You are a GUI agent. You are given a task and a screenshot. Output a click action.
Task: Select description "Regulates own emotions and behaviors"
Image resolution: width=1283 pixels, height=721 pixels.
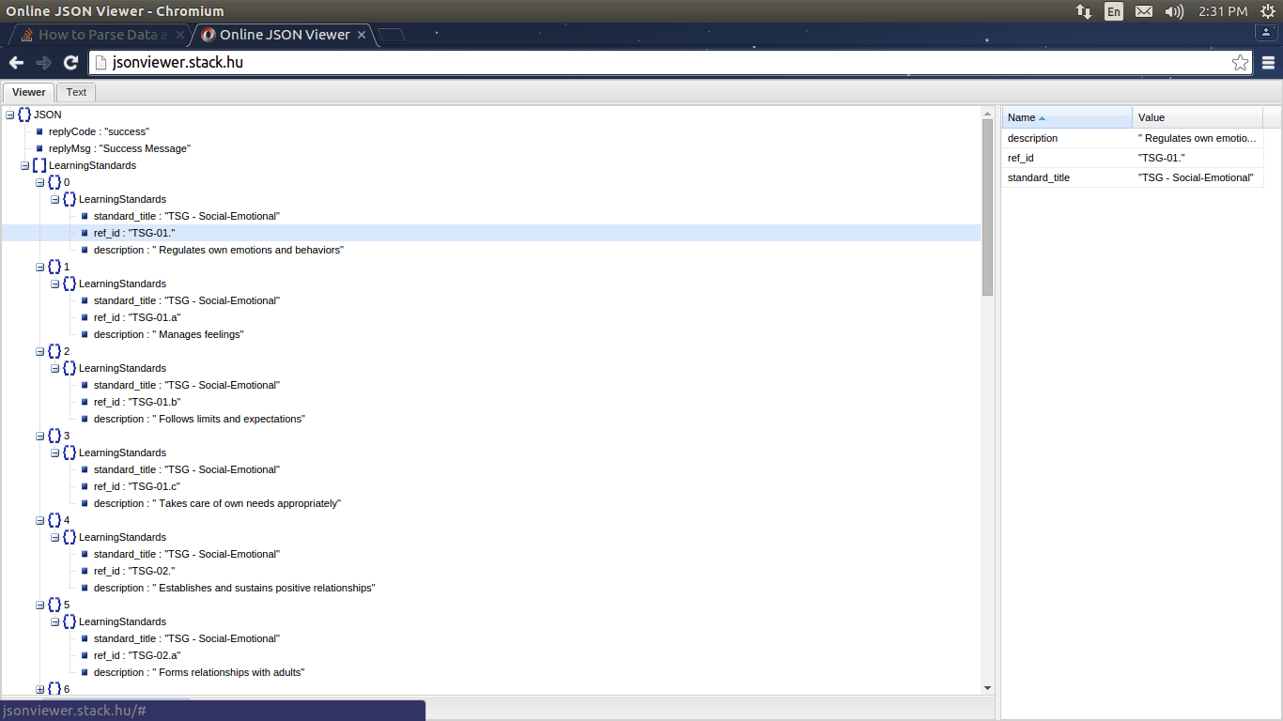pos(219,250)
